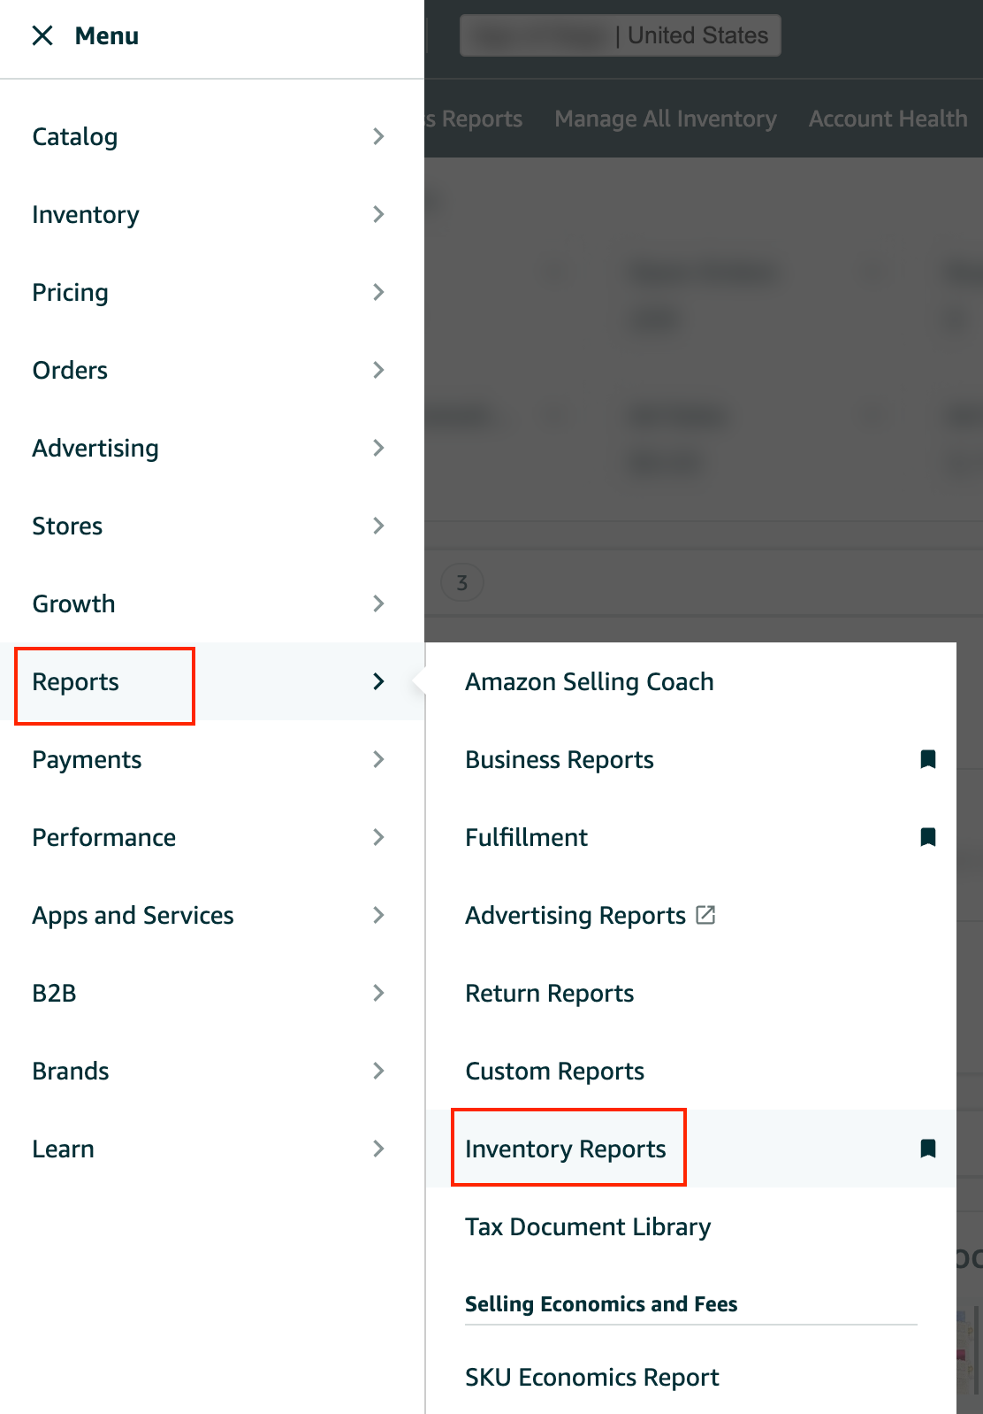The image size is (983, 1414).
Task: Expand the Brands chevron arrow
Action: point(378,1071)
